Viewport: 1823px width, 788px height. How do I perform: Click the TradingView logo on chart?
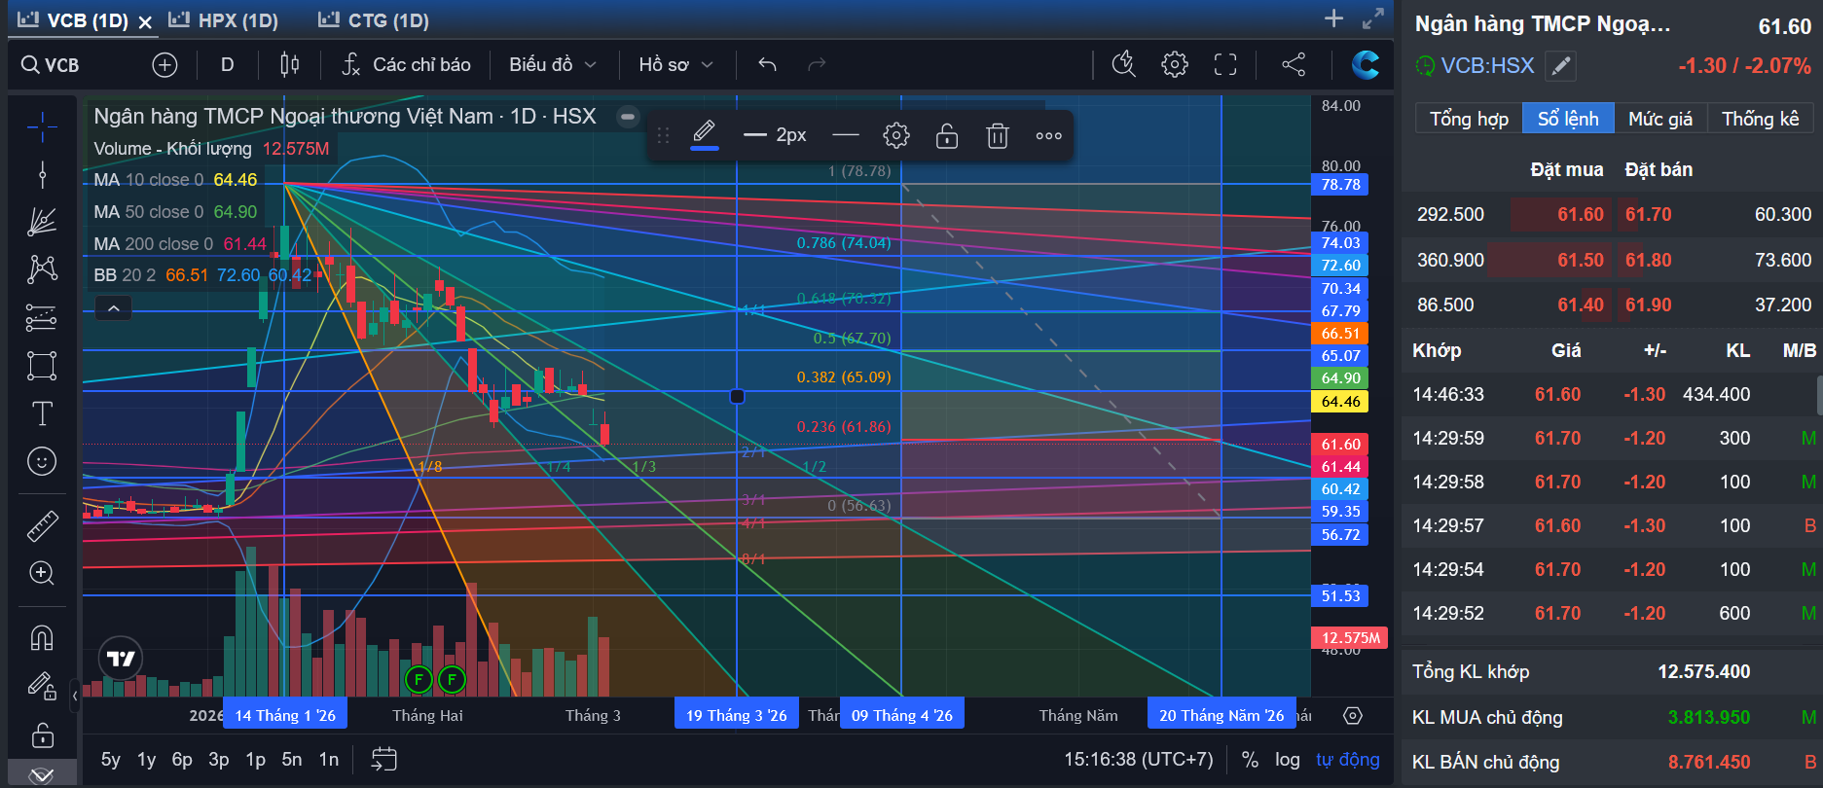click(121, 659)
